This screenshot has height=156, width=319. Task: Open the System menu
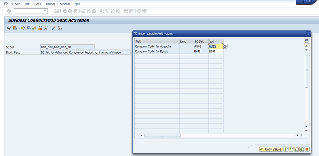coord(65,4)
